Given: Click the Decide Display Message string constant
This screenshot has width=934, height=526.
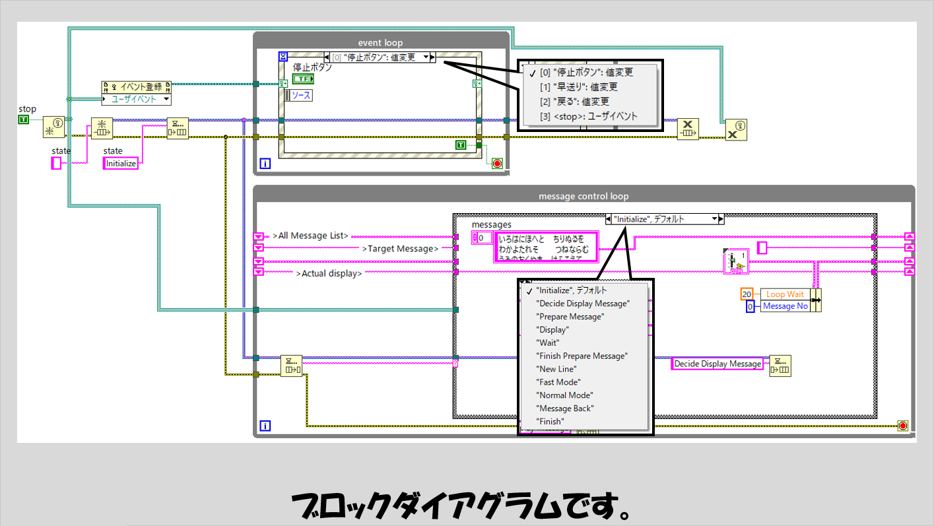Looking at the screenshot, I should point(717,364).
